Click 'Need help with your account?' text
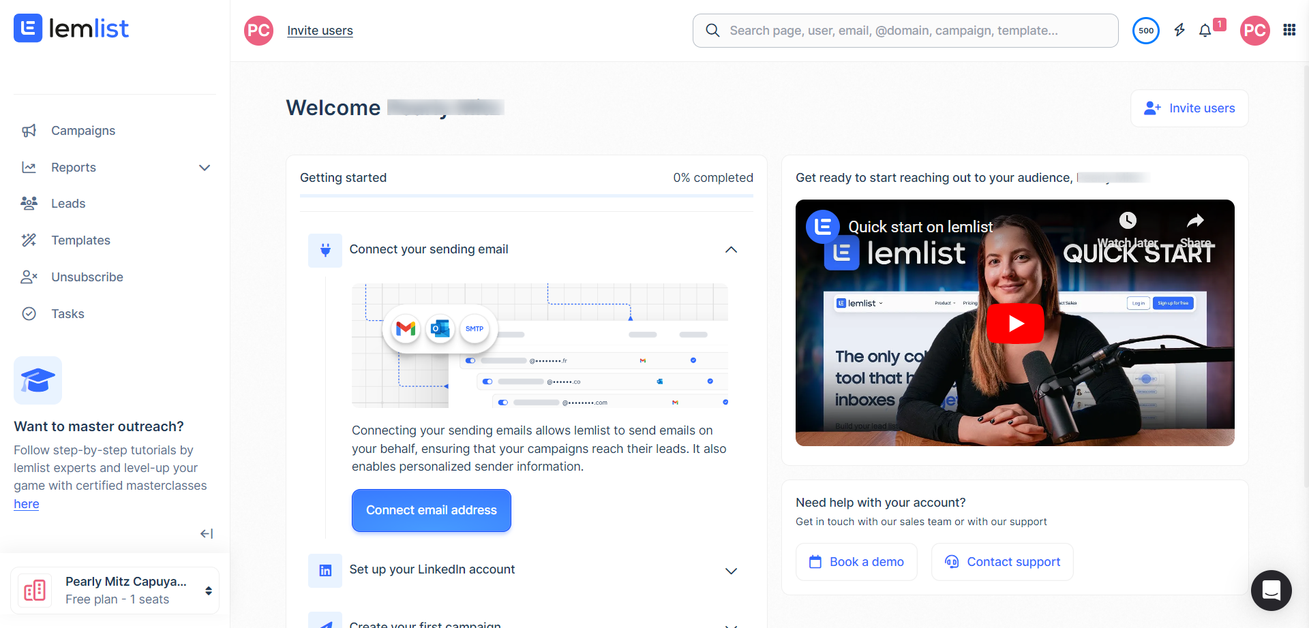This screenshot has height=628, width=1309. click(880, 503)
